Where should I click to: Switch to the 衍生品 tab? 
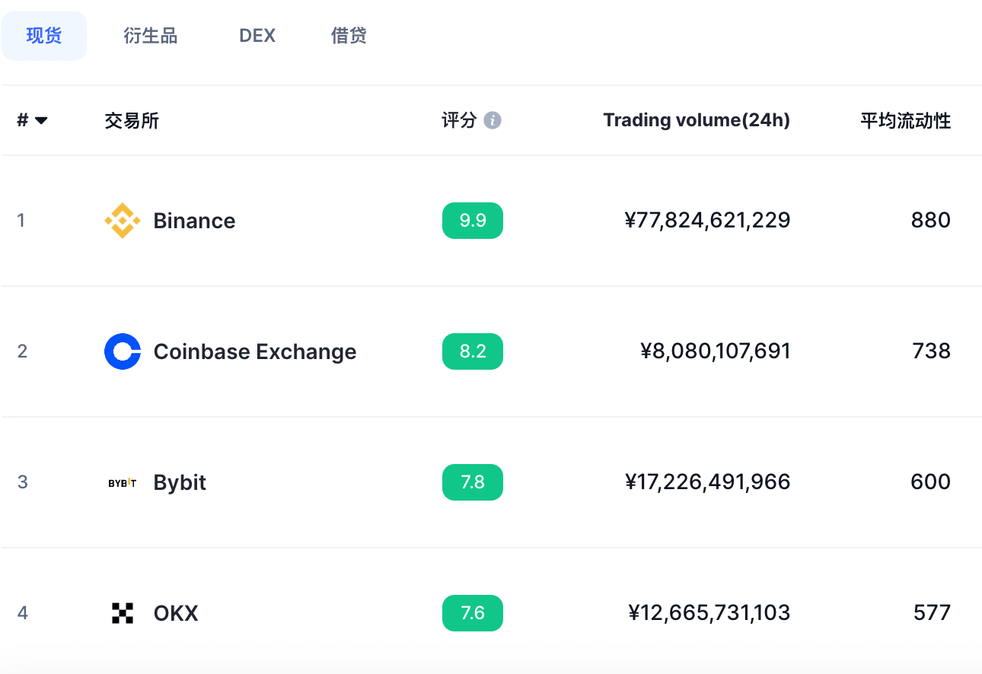pos(150,35)
